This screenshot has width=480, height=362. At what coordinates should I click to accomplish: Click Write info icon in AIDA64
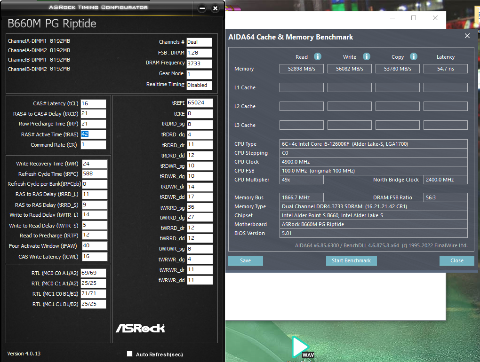[367, 56]
